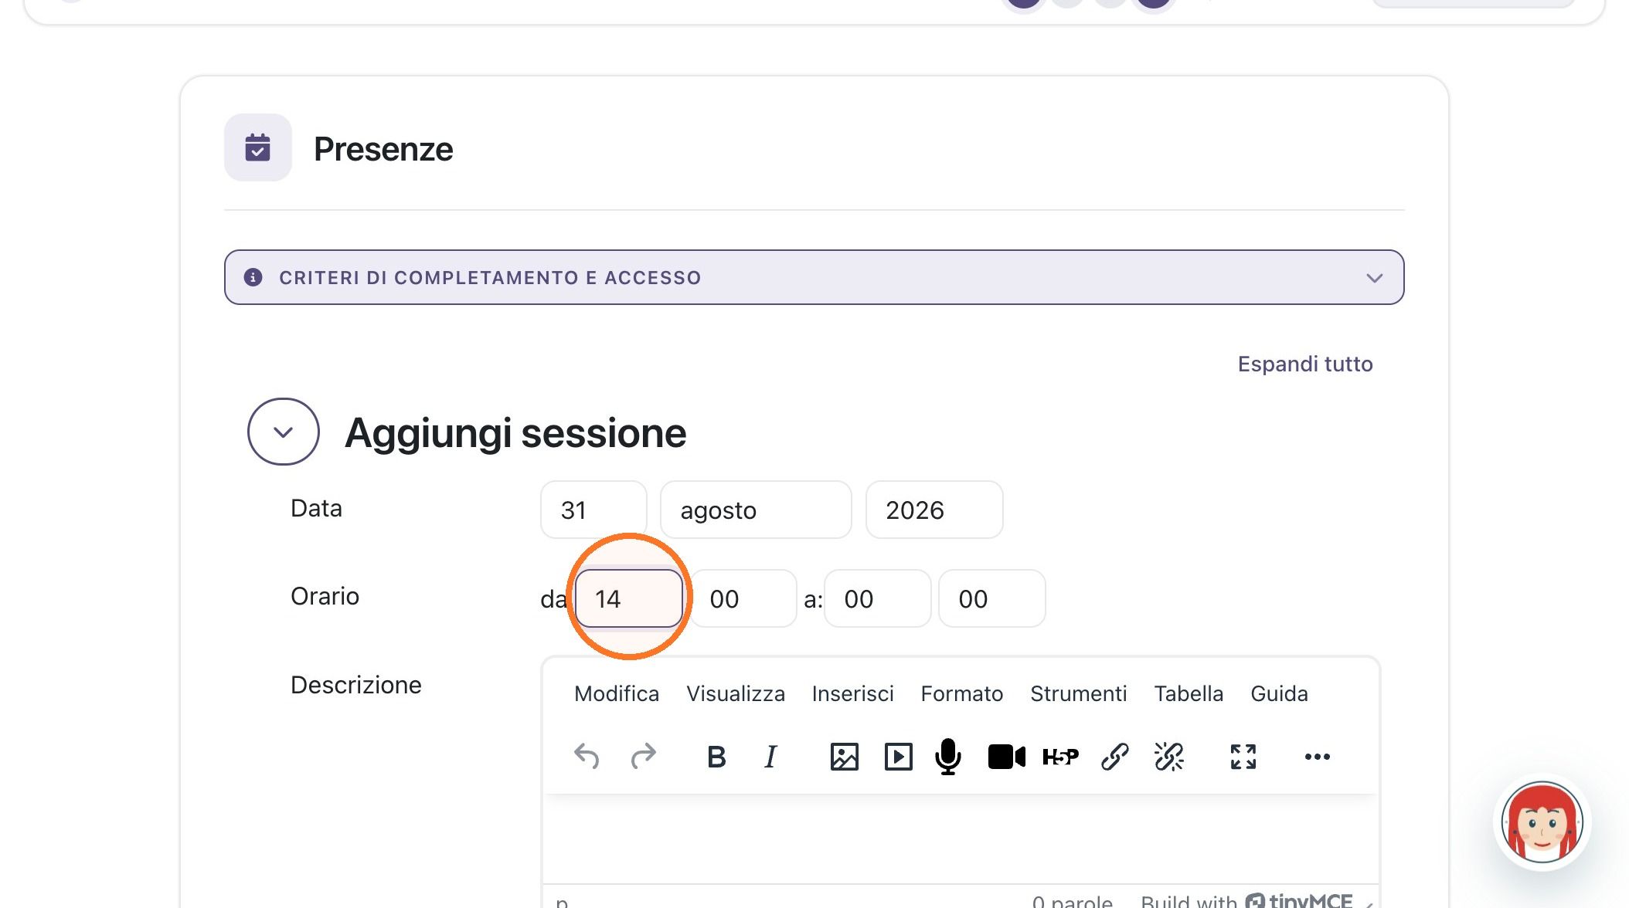Open the month dropdown showing agosto
The width and height of the screenshot is (1629, 908).
756,510
